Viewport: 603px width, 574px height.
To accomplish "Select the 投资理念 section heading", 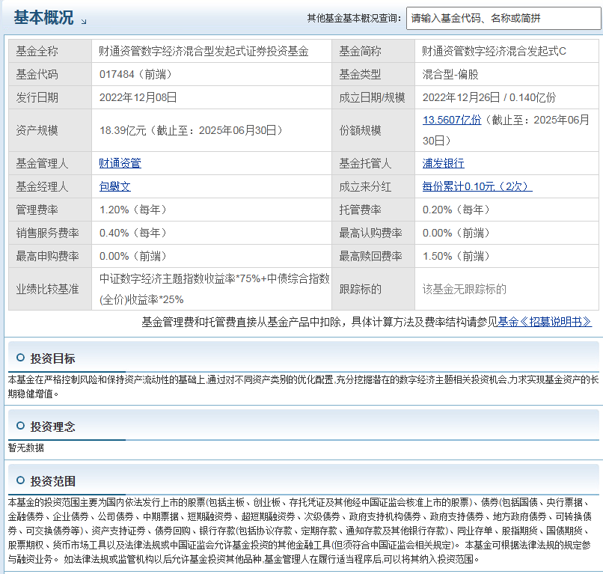I will point(52,427).
